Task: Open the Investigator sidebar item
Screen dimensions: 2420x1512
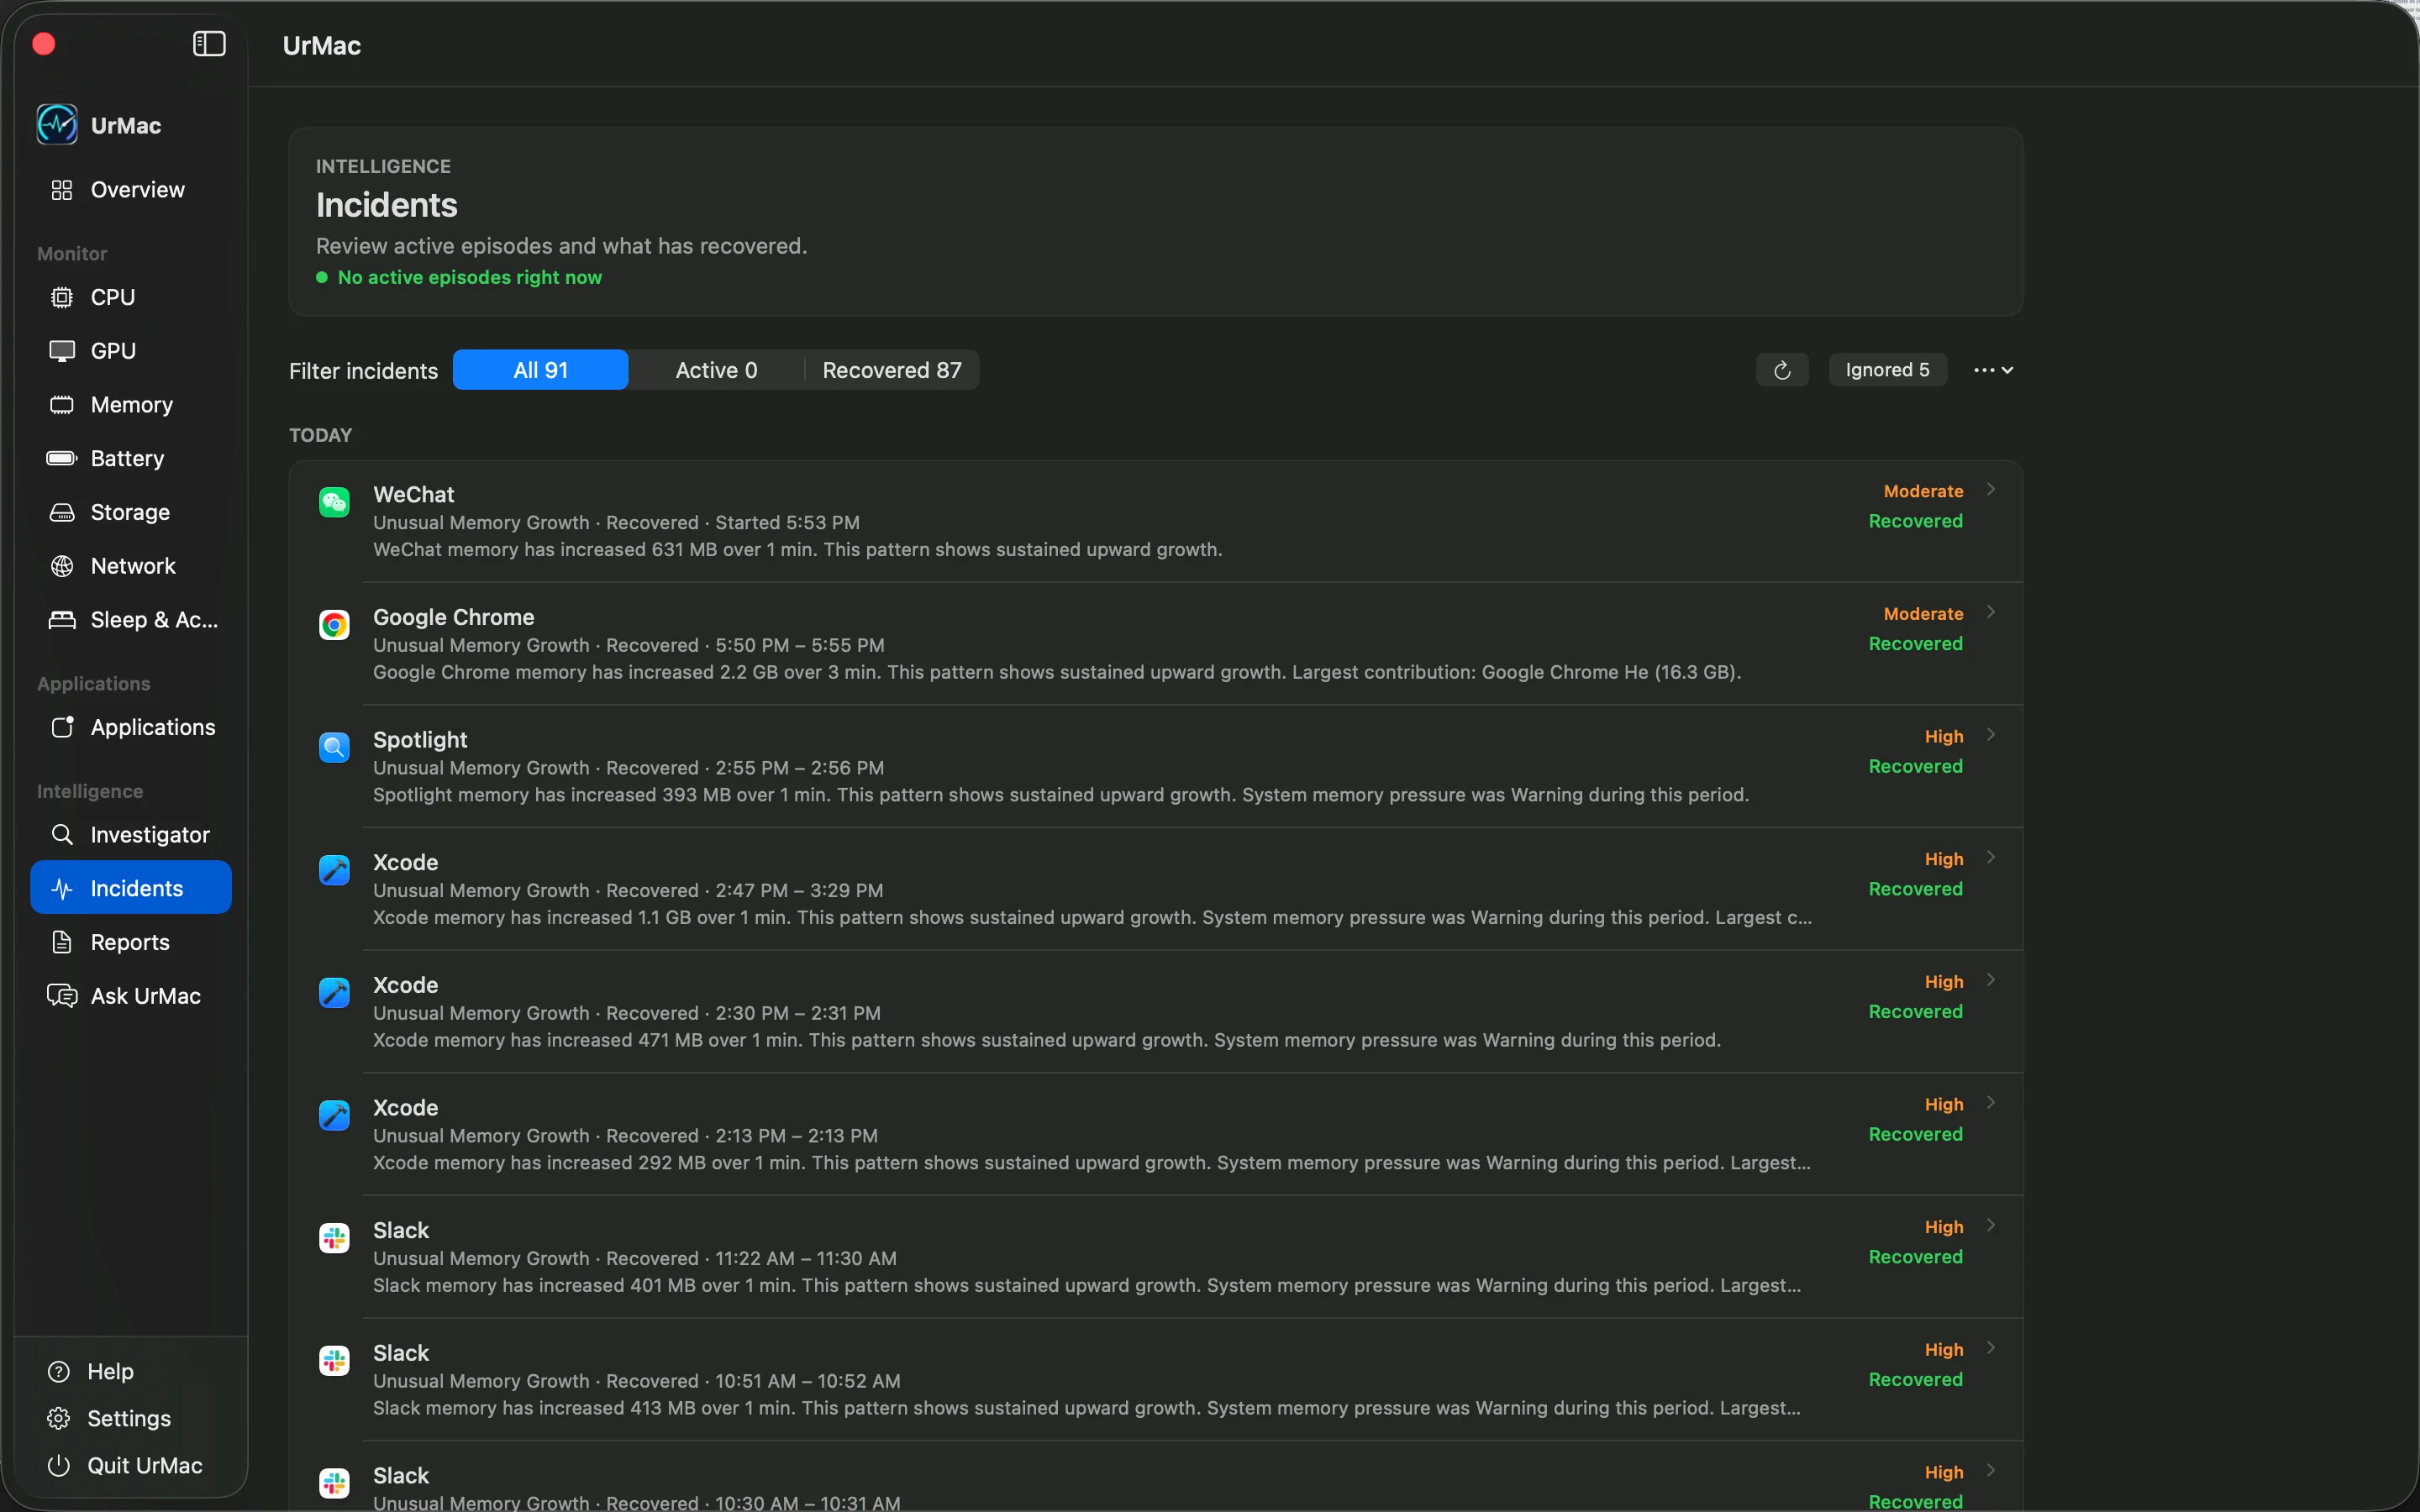Action: point(131,834)
